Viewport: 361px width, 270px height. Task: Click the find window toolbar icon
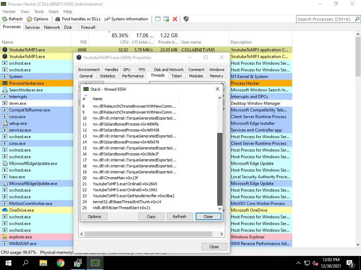pos(158,19)
